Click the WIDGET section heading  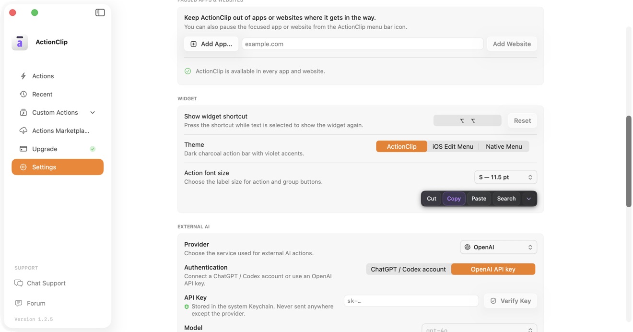187,99
